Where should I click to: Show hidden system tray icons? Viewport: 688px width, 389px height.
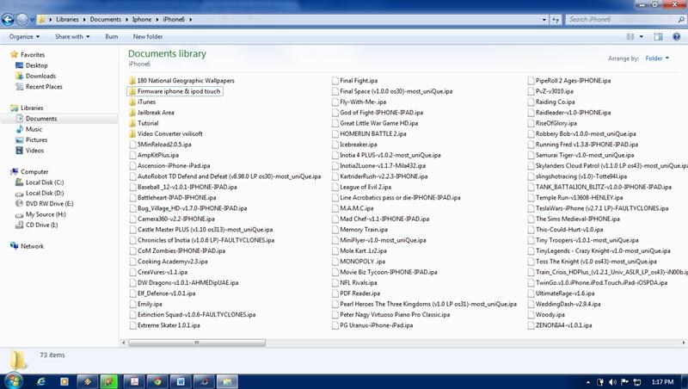click(588, 382)
